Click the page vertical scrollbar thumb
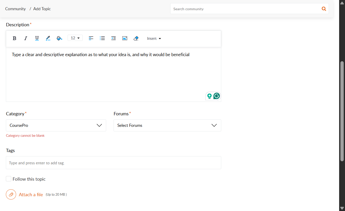This screenshot has height=211, width=345. coord(342,111)
